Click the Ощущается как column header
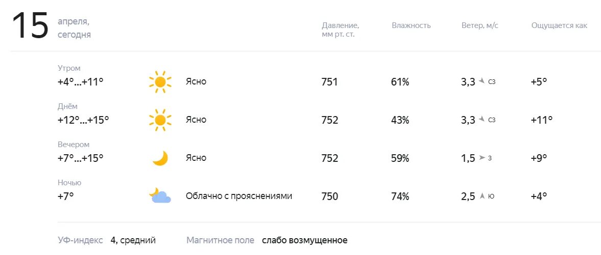601x255 pixels. pos(559,25)
